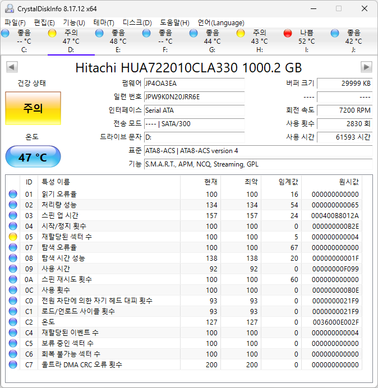Open the 테마(T) menu
This screenshot has height=388, width=378.
pyautogui.click(x=104, y=23)
